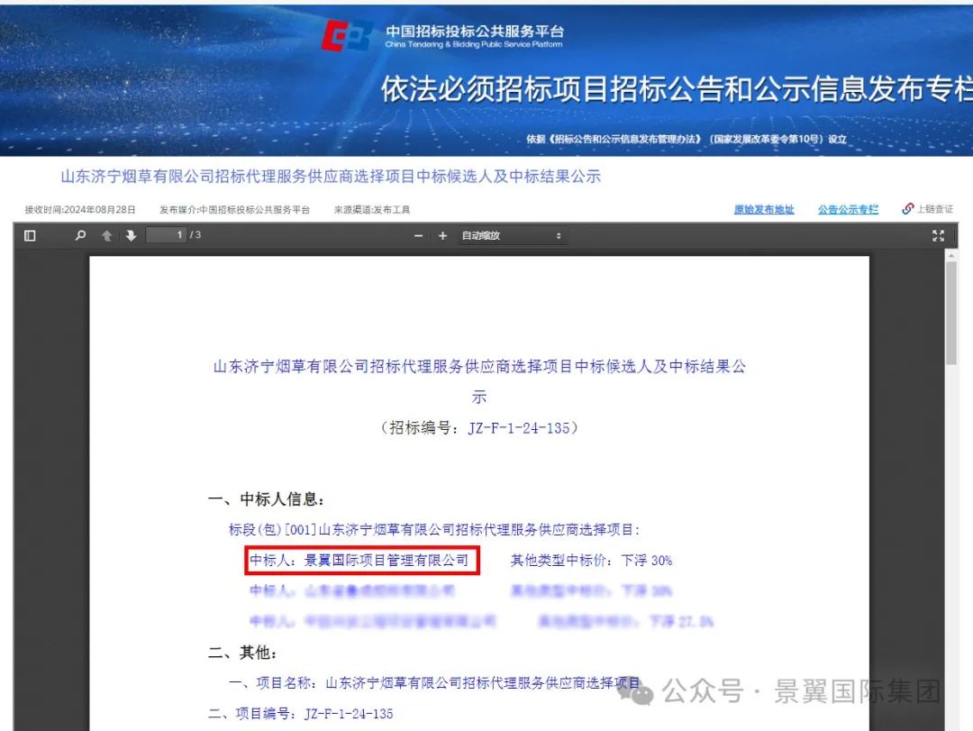Click 依法必须招标项目 banner headline

click(677, 89)
